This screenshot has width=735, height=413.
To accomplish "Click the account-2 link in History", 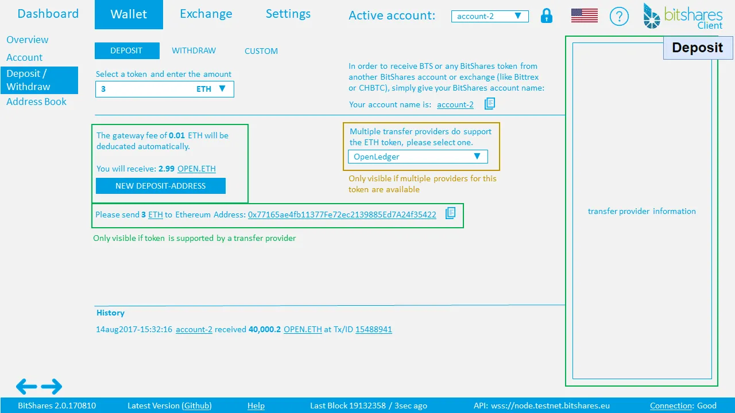I will (x=194, y=329).
